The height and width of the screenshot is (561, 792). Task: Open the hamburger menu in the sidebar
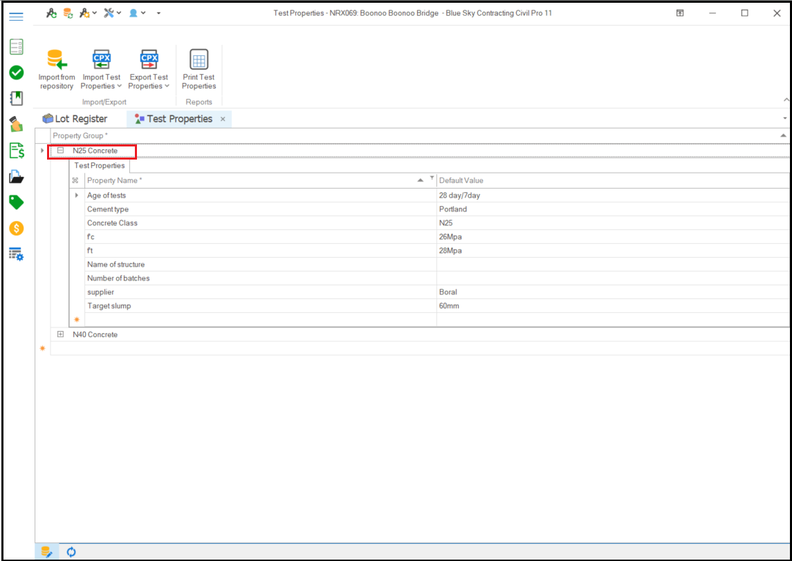(17, 17)
